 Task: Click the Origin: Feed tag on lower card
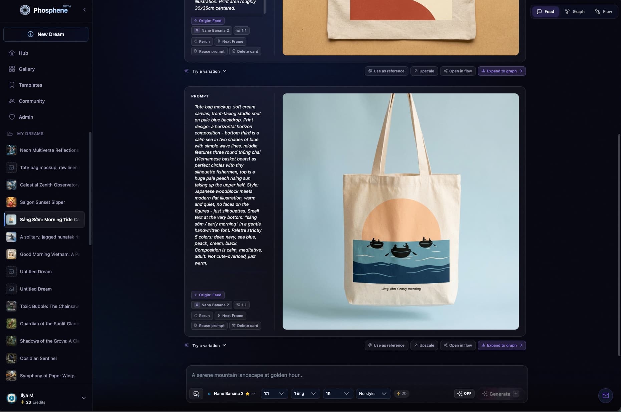(x=208, y=295)
